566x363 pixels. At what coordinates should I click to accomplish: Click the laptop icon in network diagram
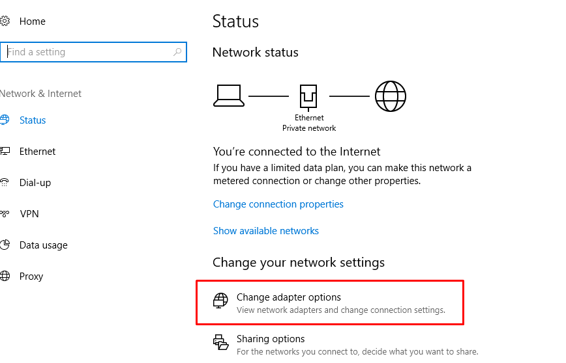229,96
